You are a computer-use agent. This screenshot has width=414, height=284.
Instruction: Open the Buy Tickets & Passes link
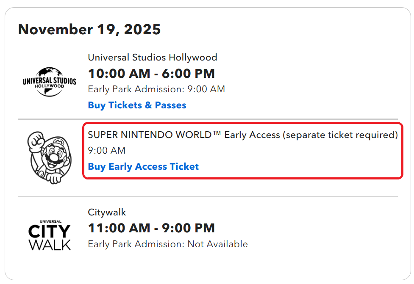click(137, 105)
